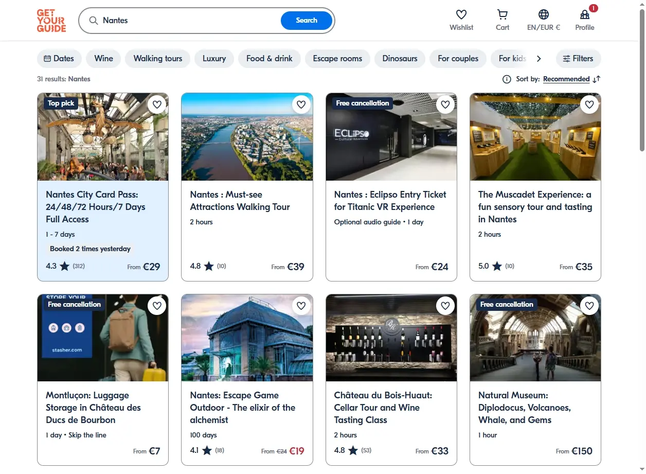Viewport: 646px width, 474px height.
Task: Click the search magnifier icon
Action: pos(93,21)
